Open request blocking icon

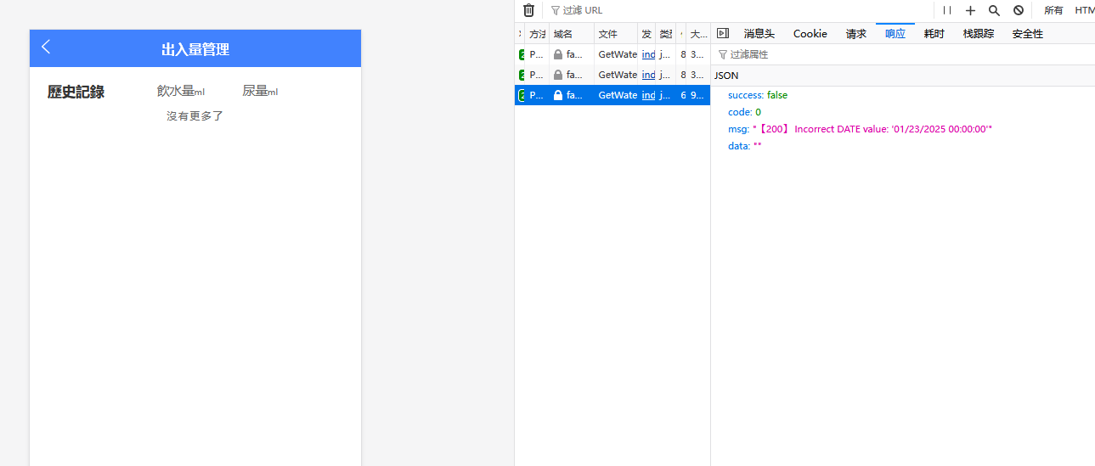[1018, 10]
